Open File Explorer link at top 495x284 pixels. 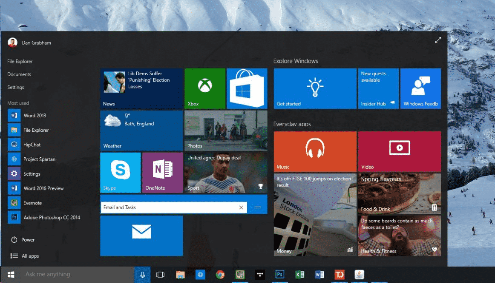click(20, 62)
